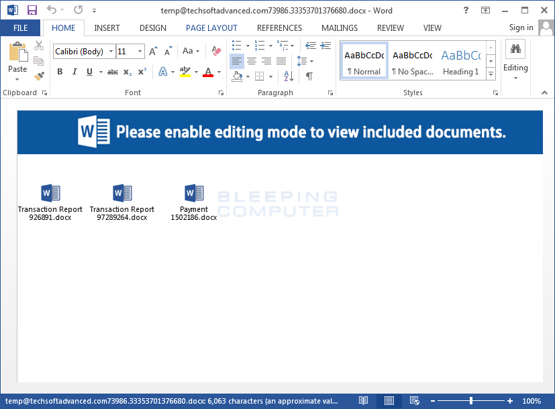The width and height of the screenshot is (555, 409).
Task: Click the Sign in link
Action: click(x=521, y=27)
